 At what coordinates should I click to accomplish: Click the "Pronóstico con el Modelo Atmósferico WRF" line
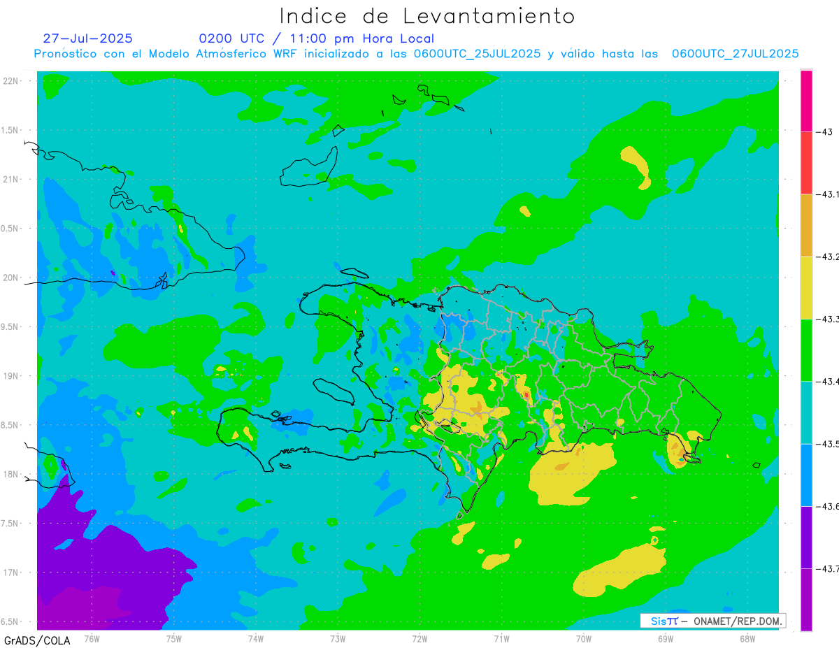pyautogui.click(x=416, y=54)
